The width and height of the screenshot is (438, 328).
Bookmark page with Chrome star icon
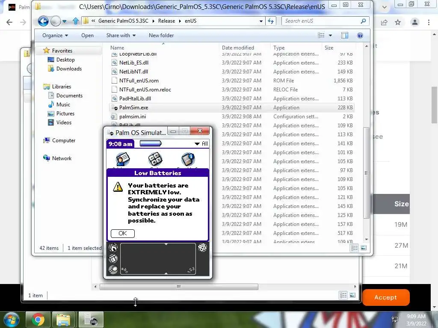coord(398,22)
